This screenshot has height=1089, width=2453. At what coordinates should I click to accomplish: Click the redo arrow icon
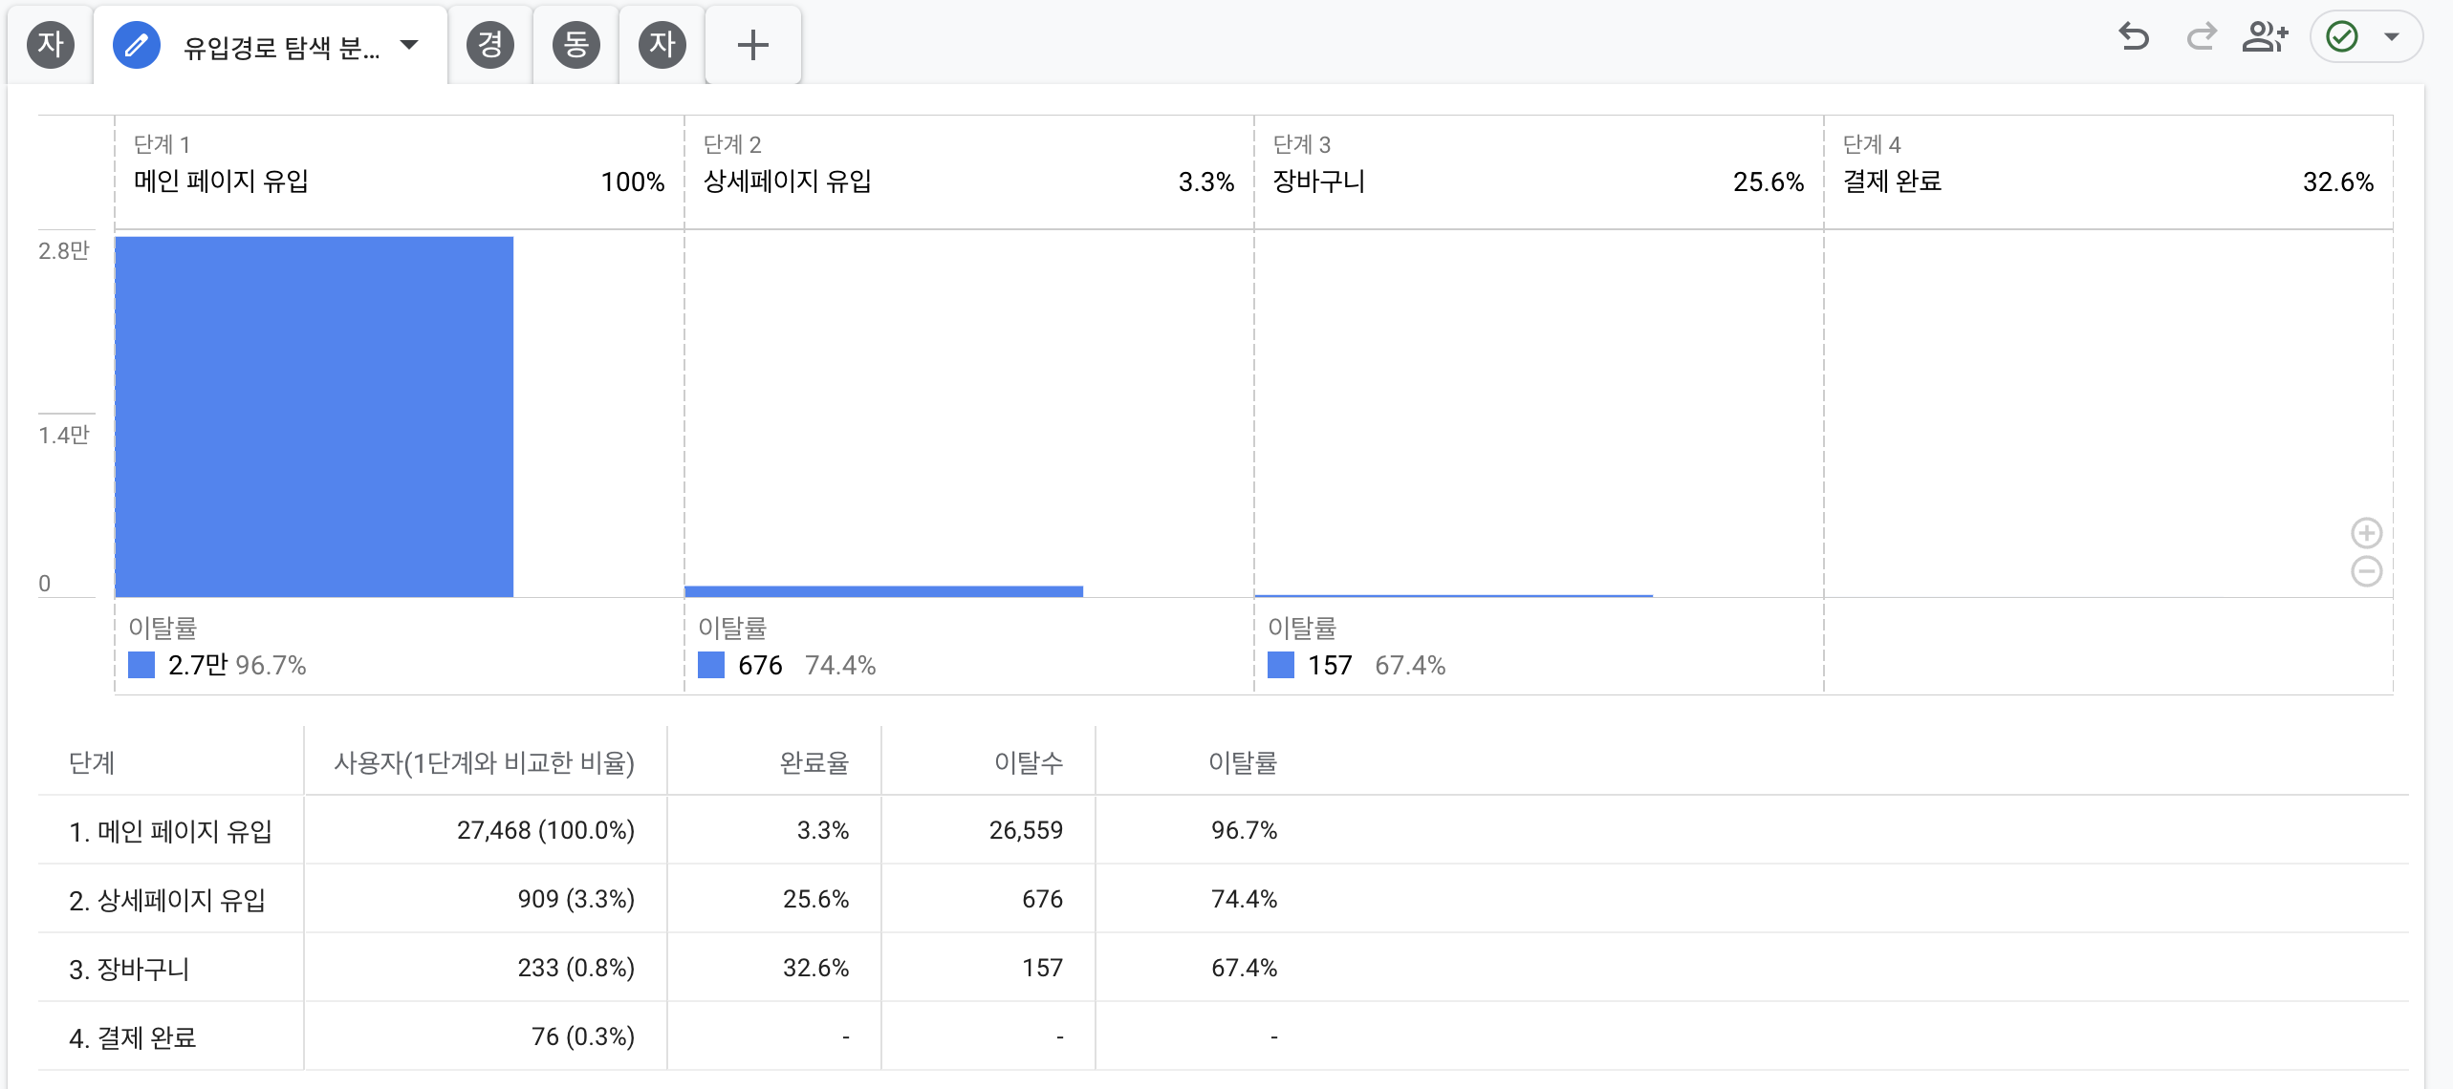[x=2201, y=37]
